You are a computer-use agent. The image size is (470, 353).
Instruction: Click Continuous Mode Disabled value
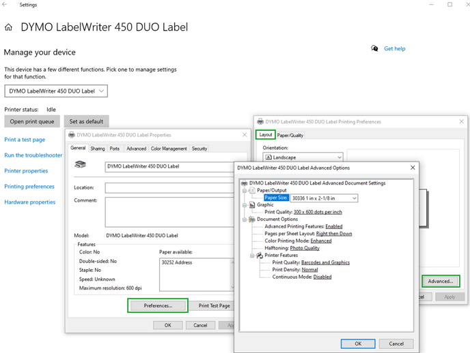point(322,277)
